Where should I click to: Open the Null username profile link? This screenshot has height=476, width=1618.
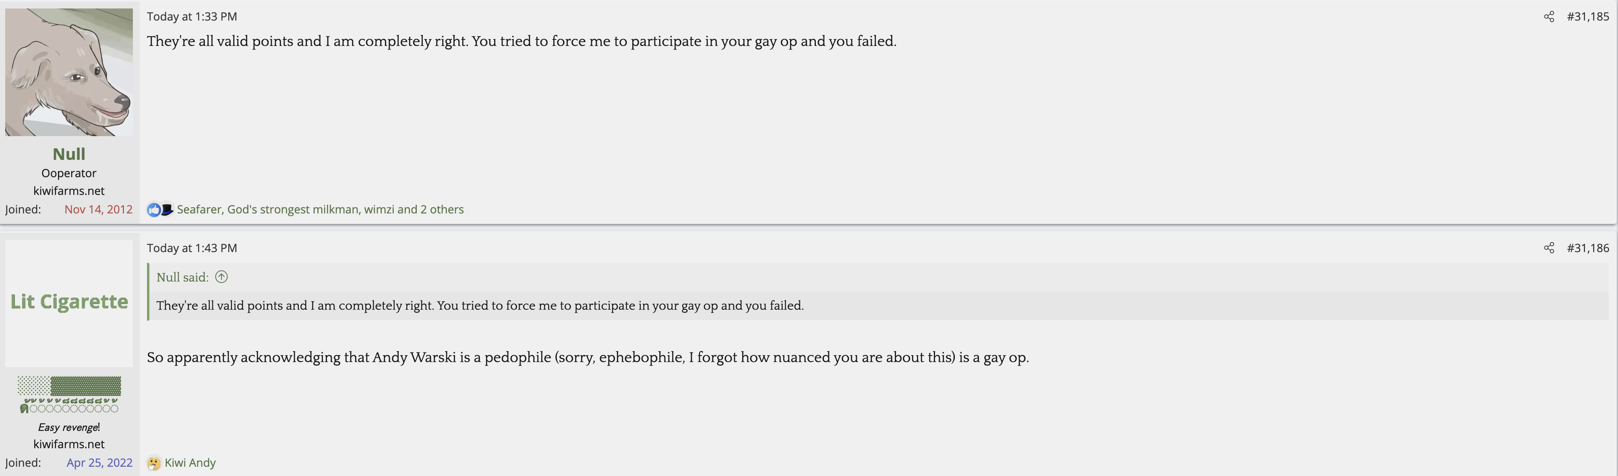[x=69, y=154]
